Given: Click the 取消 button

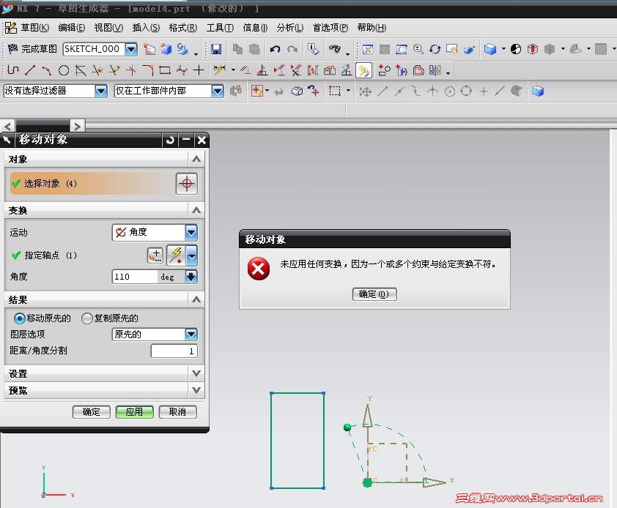Looking at the screenshot, I should pyautogui.click(x=178, y=412).
